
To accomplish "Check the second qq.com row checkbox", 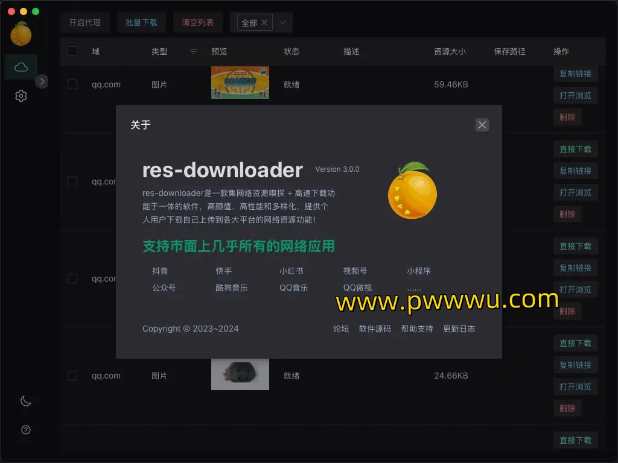I will click(x=72, y=181).
